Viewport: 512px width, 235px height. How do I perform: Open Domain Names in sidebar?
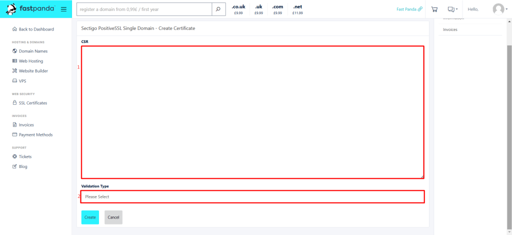pyautogui.click(x=33, y=51)
